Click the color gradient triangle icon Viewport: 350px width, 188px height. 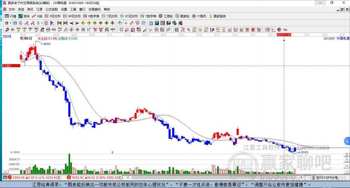[x=52, y=23]
